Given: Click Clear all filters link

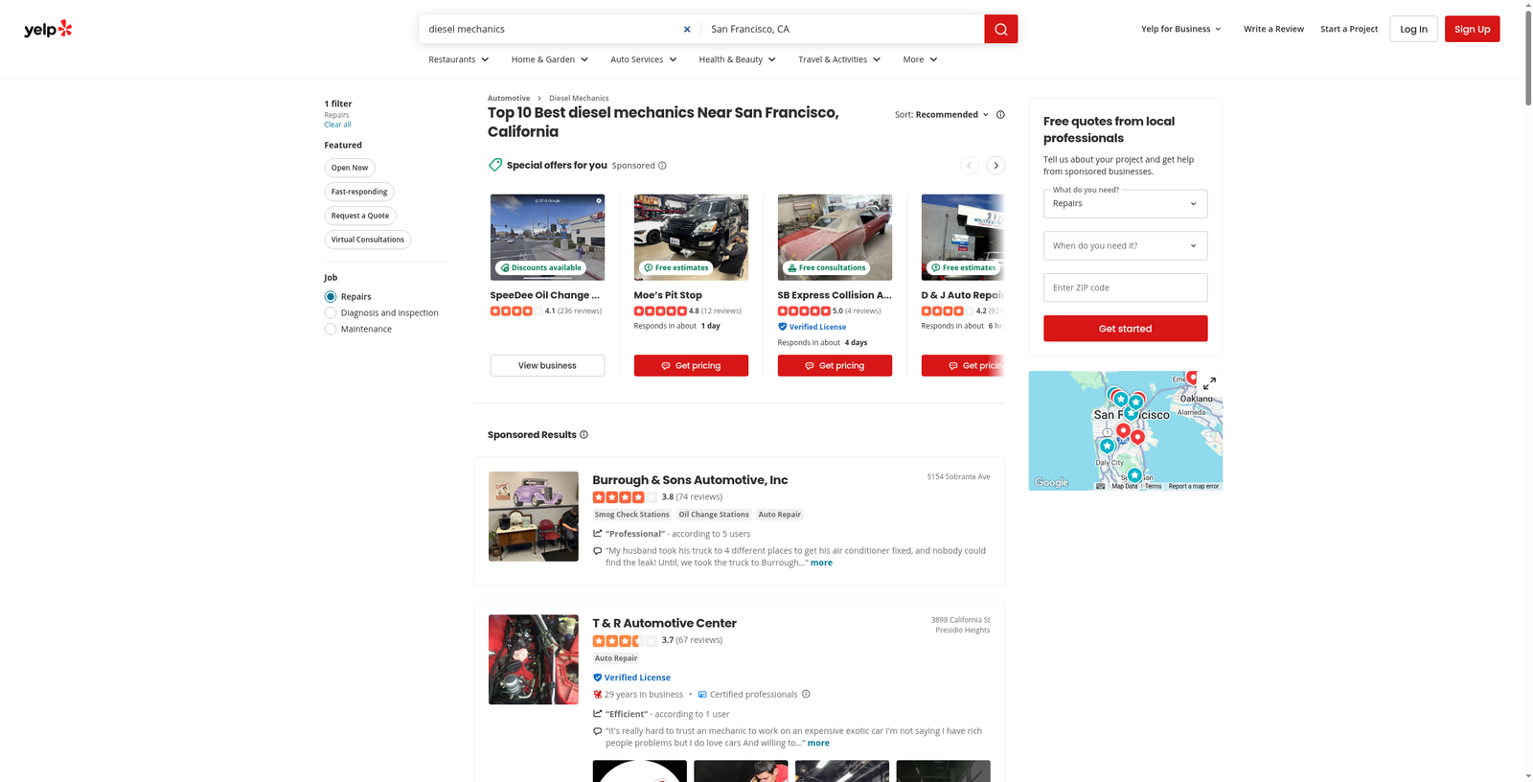Looking at the screenshot, I should point(337,125).
